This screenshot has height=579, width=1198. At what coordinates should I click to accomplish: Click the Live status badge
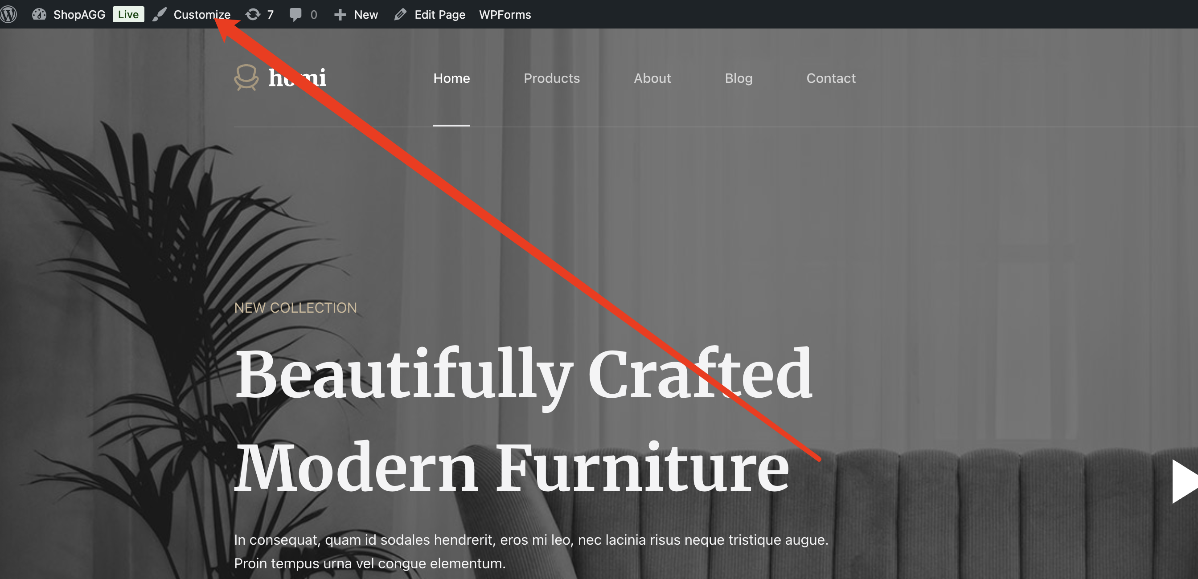pos(128,14)
